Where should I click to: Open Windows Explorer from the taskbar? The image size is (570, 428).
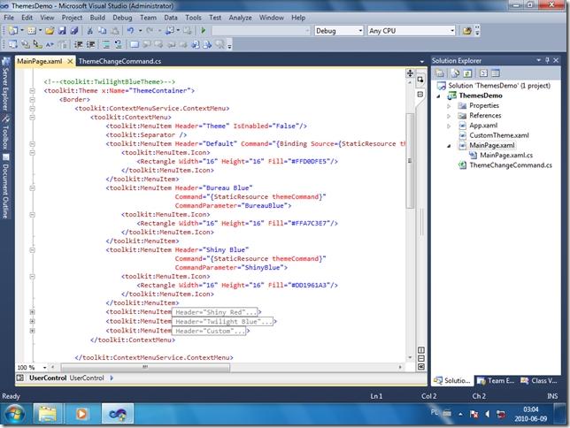click(48, 414)
